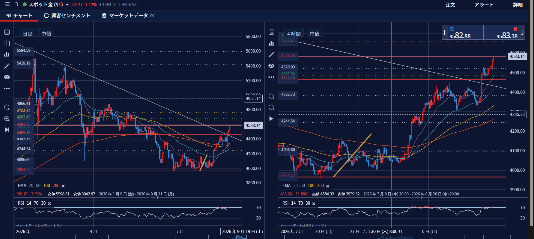Switch to the チャート tab
Image resolution: width=534 pixels, height=239 pixels.
click(19, 16)
